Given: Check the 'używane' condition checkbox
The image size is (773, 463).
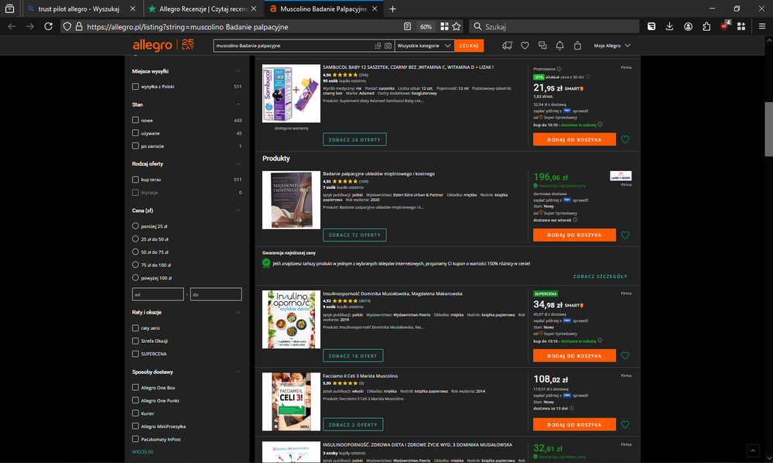Looking at the screenshot, I should tap(135, 133).
